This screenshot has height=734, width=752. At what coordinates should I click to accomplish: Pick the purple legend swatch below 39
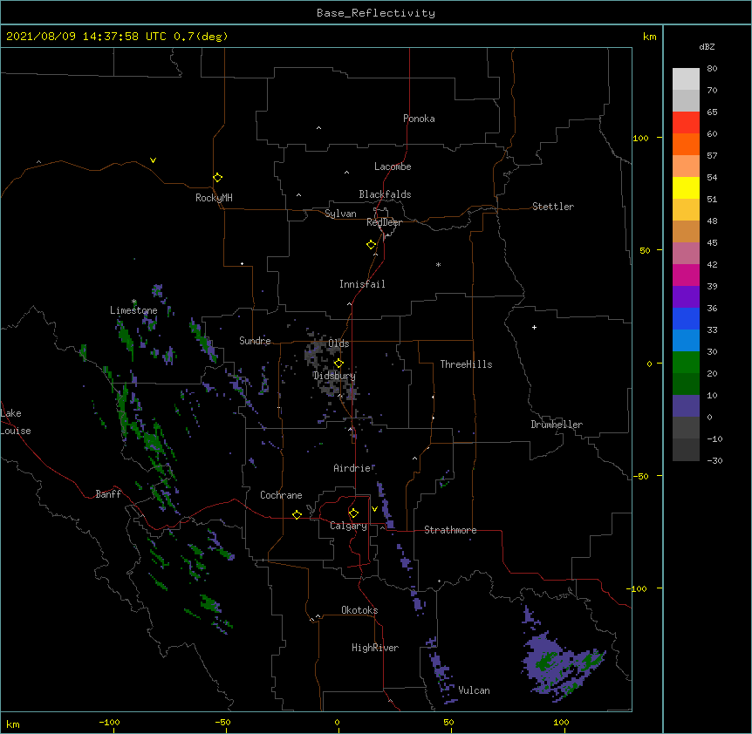686,296
